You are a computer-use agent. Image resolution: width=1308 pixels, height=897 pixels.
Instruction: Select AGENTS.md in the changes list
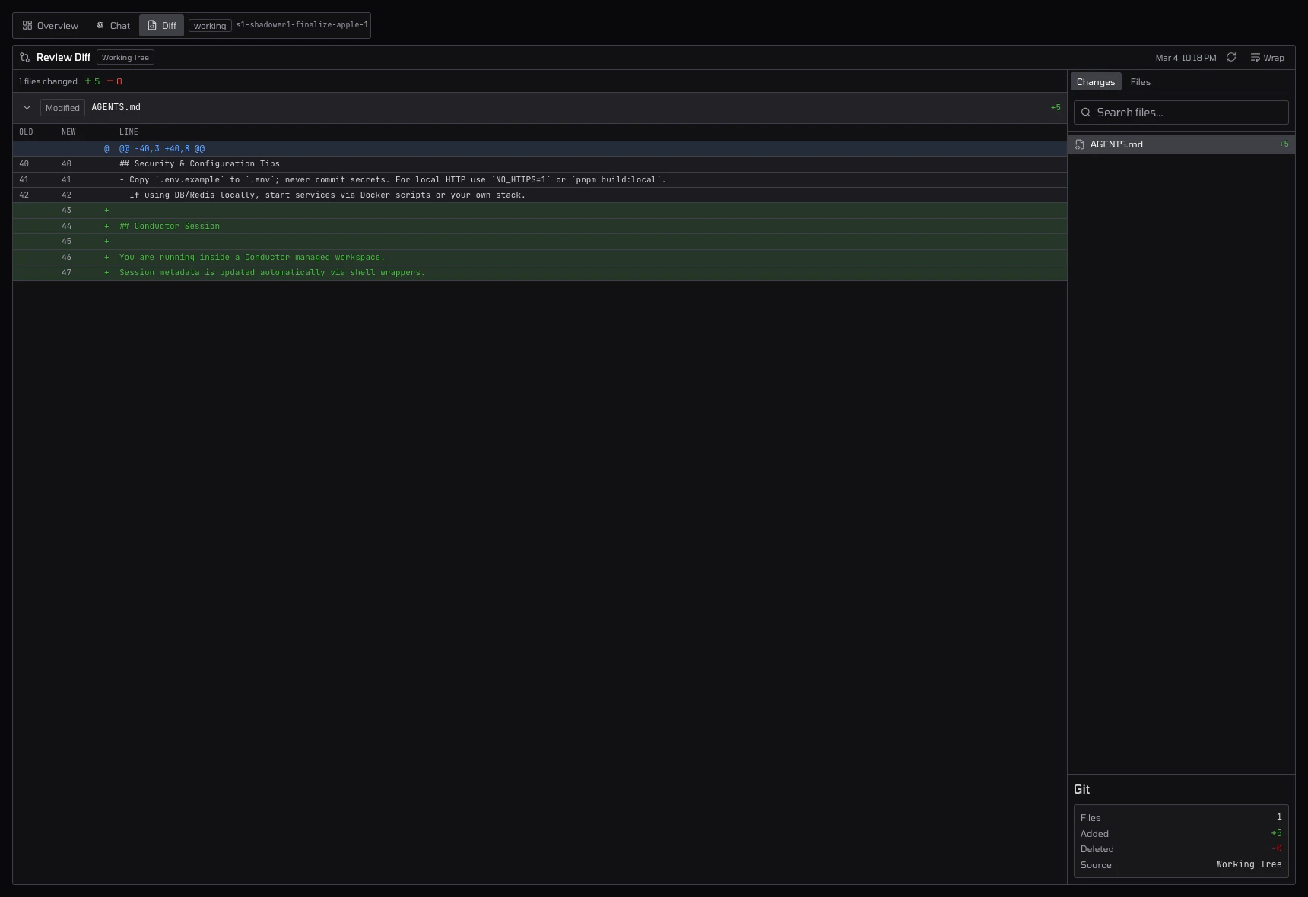1181,144
